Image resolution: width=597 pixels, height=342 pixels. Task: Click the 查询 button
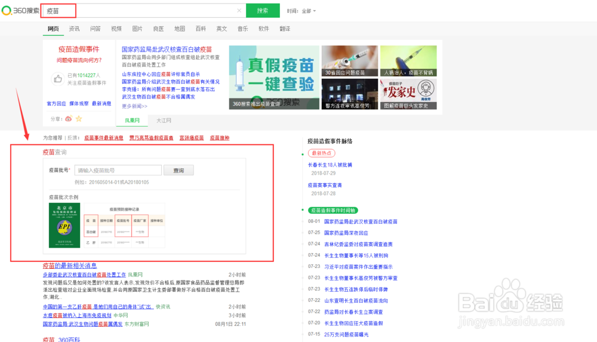(179, 170)
